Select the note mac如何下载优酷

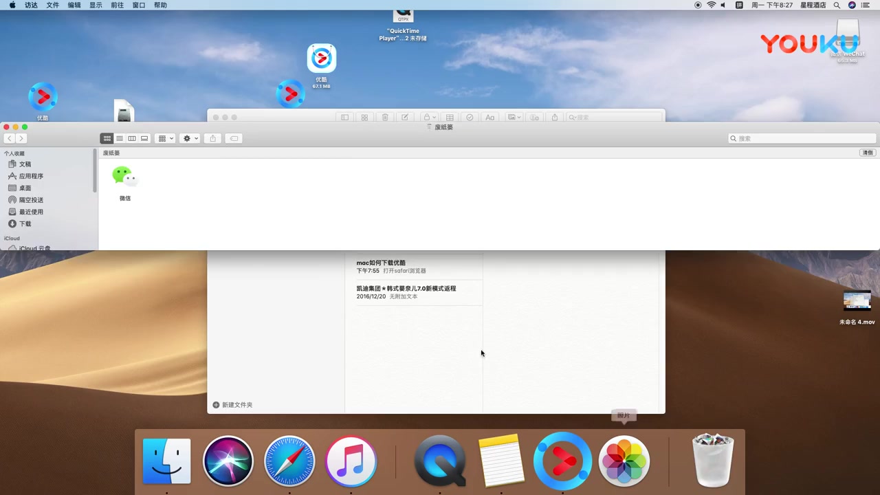414,266
